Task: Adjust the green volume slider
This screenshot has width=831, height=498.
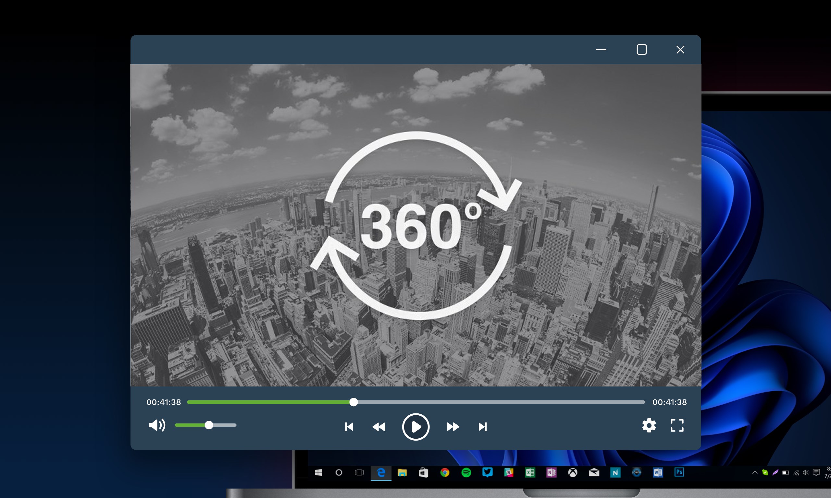Action: coord(209,425)
